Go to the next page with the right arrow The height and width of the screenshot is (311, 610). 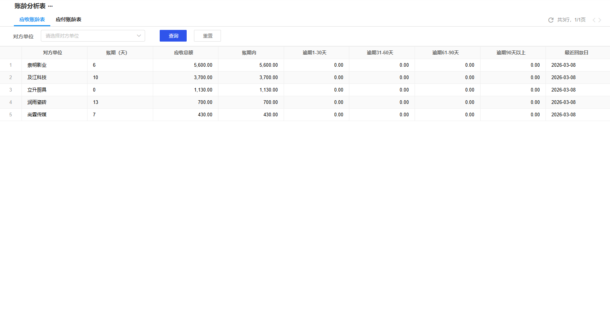tap(600, 20)
